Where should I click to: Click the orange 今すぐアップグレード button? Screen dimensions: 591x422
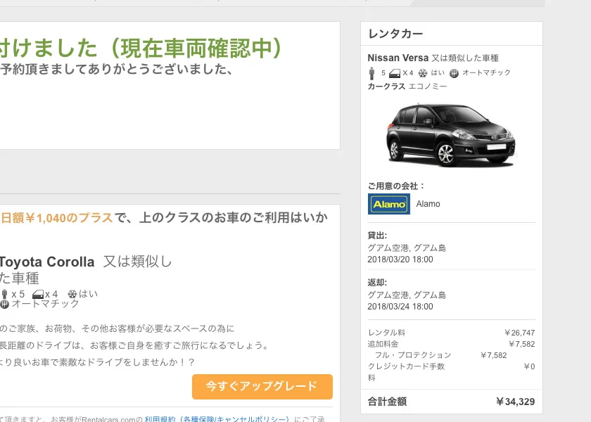[262, 386]
